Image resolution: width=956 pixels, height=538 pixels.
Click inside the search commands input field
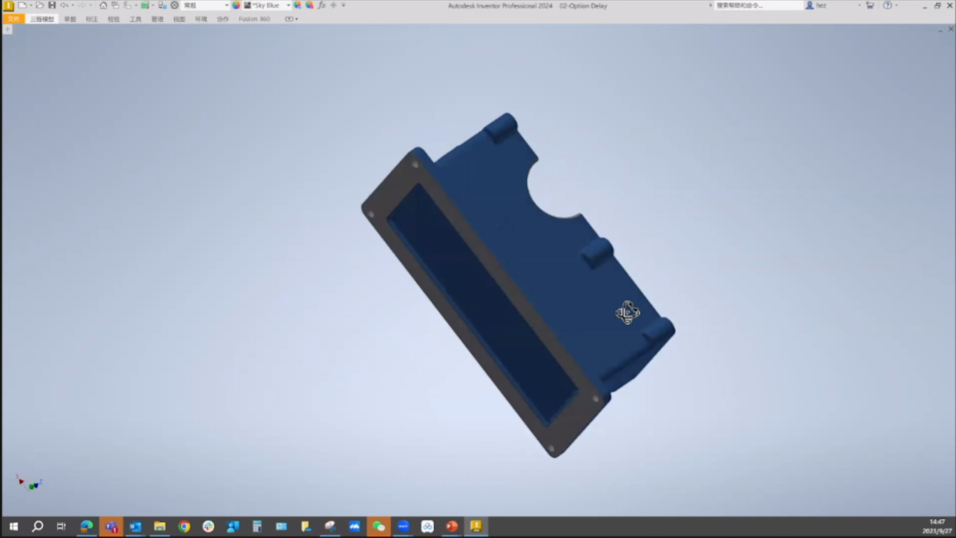pyautogui.click(x=757, y=5)
